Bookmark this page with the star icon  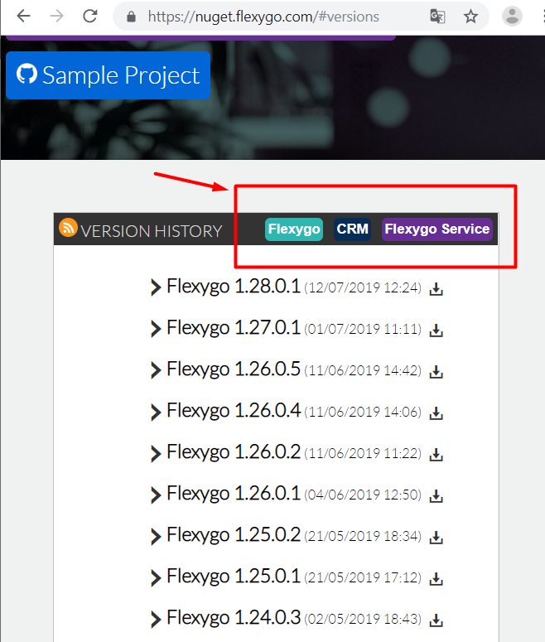(470, 17)
